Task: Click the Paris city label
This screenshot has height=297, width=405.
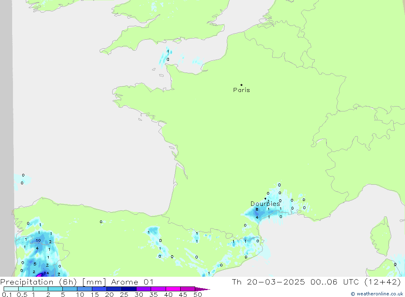Action: coord(241,90)
